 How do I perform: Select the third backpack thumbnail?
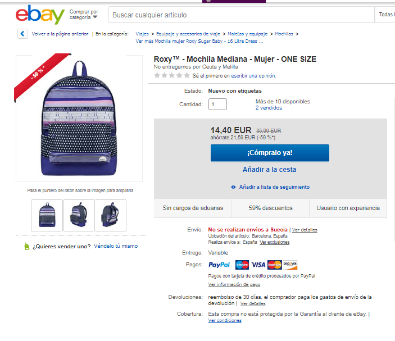pos(110,215)
